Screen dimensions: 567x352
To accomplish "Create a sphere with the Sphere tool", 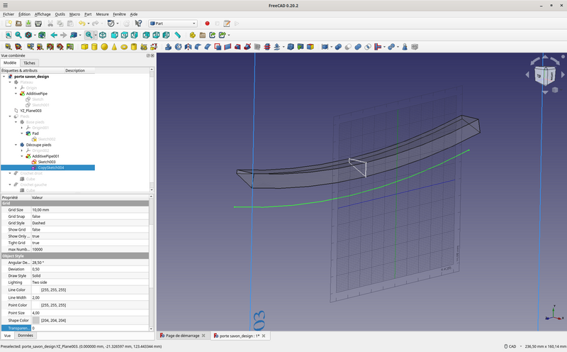I will (x=104, y=47).
